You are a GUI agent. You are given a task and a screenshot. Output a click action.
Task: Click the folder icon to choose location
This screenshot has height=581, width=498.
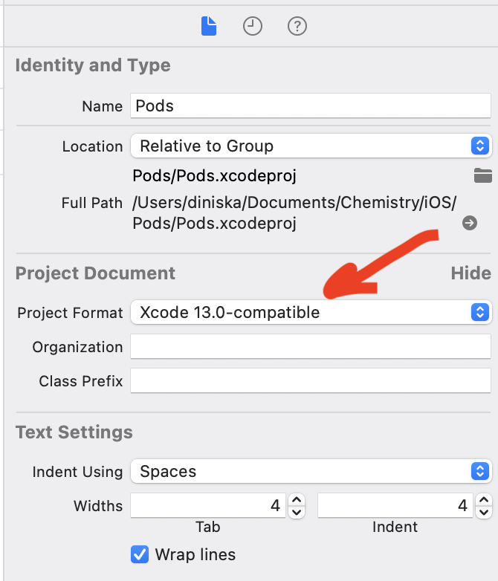[x=483, y=175]
